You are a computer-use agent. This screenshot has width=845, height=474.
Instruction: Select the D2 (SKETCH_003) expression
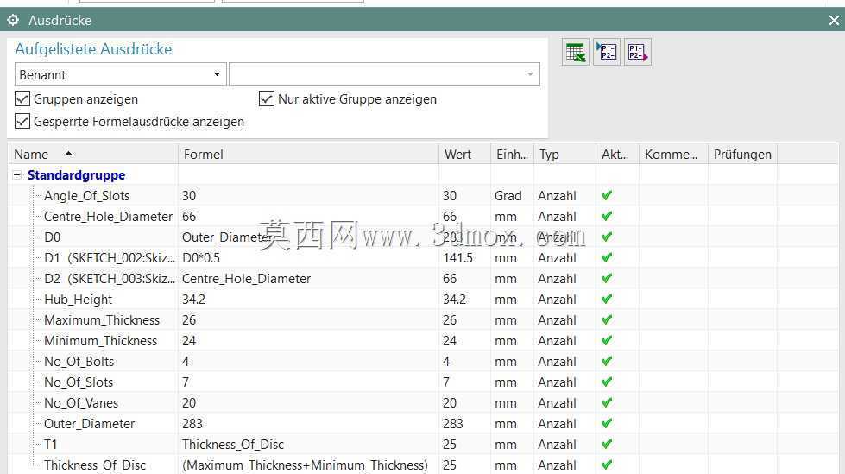click(x=110, y=278)
